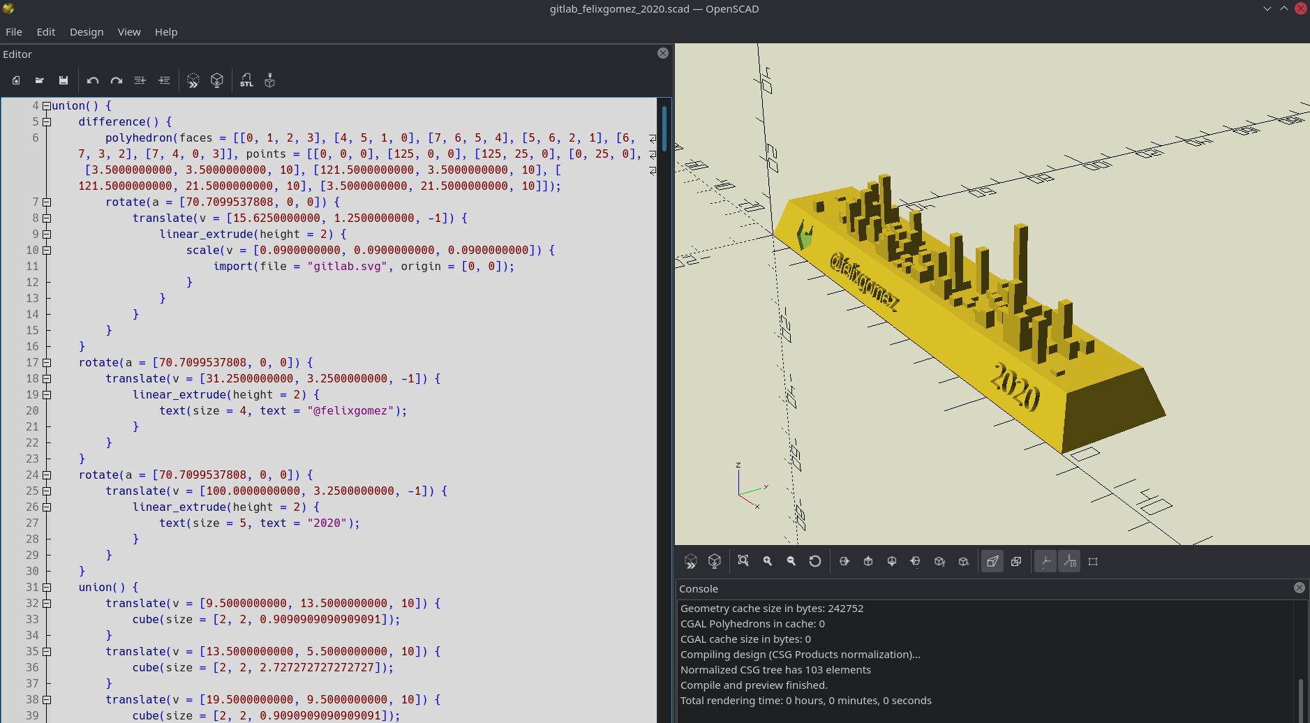Click line number 33 in the gutter
Screen dimensions: 1310x723
[x=32, y=620]
